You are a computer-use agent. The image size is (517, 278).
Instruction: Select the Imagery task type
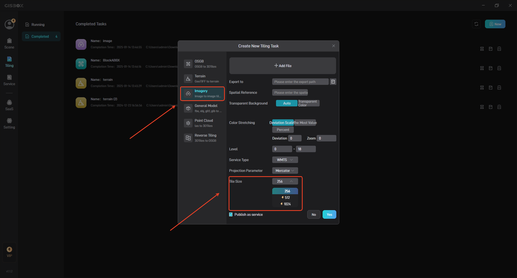(202, 93)
